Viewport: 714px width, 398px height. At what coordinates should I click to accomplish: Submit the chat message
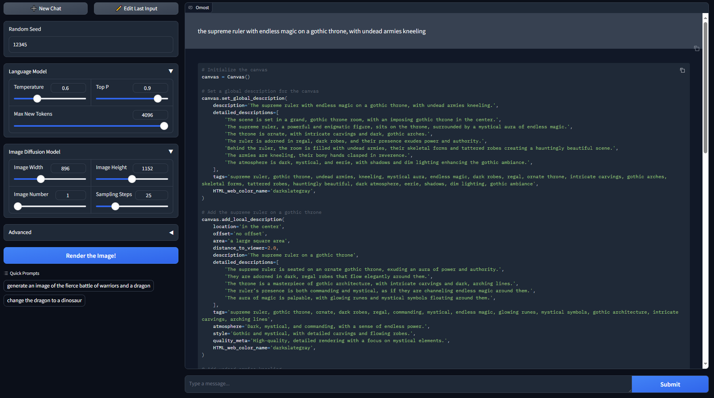[x=670, y=384]
